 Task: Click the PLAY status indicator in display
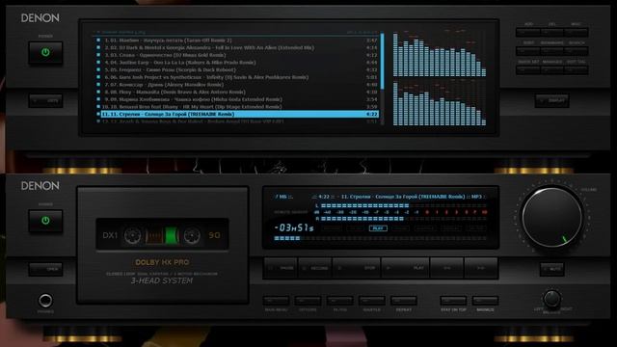378,228
